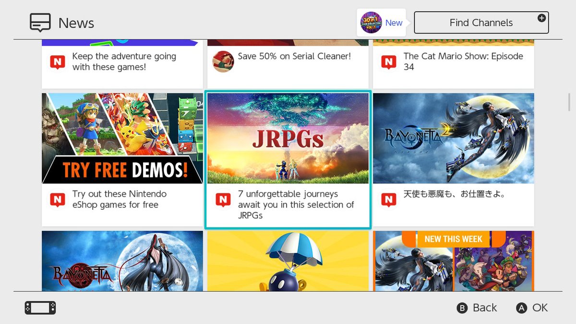Image resolution: width=576 pixels, height=324 pixels.
Task: Open the Bayonetta 2 article image
Action: (454, 138)
